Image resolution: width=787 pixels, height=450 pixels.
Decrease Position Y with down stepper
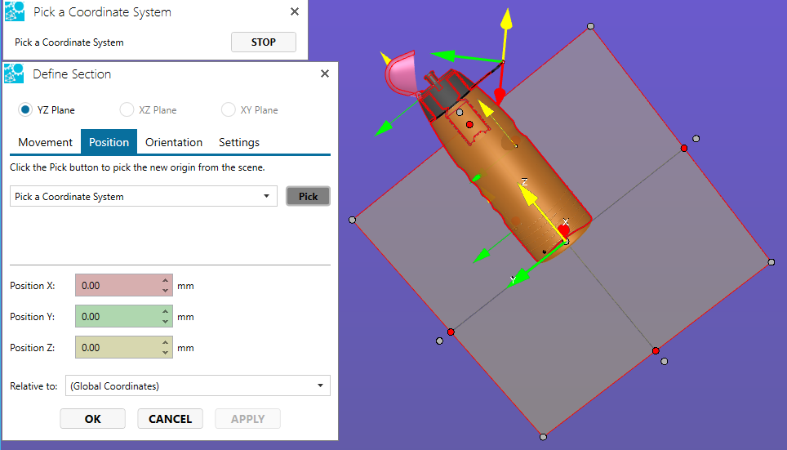click(166, 322)
